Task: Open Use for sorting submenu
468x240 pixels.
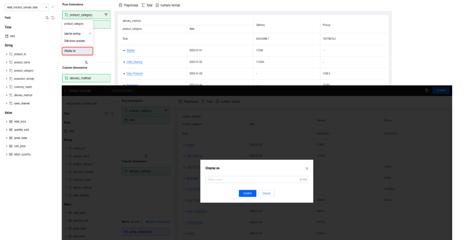Action: (78, 34)
